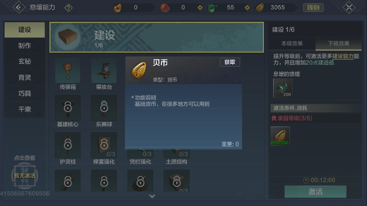The width and height of the screenshot is (367, 206).
Task: Switch to the 本级效果 tab
Action: (x=292, y=44)
